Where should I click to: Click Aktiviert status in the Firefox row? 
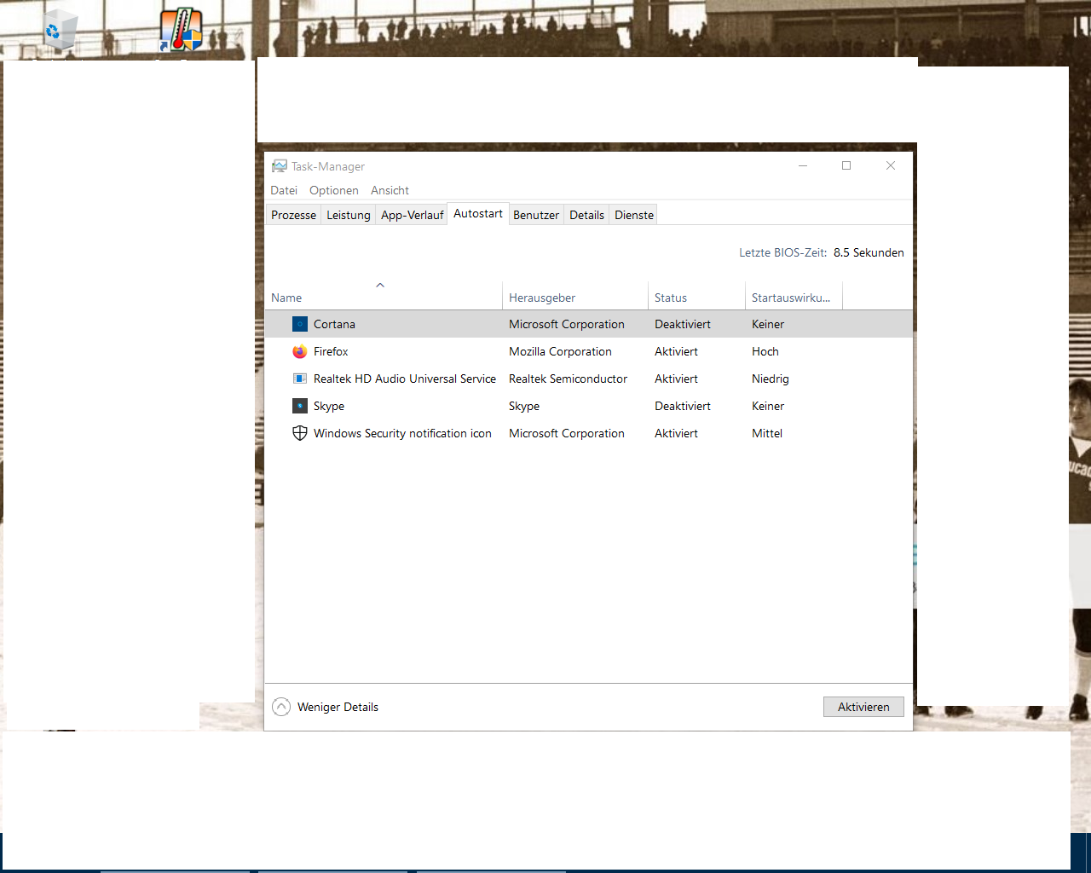pos(676,351)
